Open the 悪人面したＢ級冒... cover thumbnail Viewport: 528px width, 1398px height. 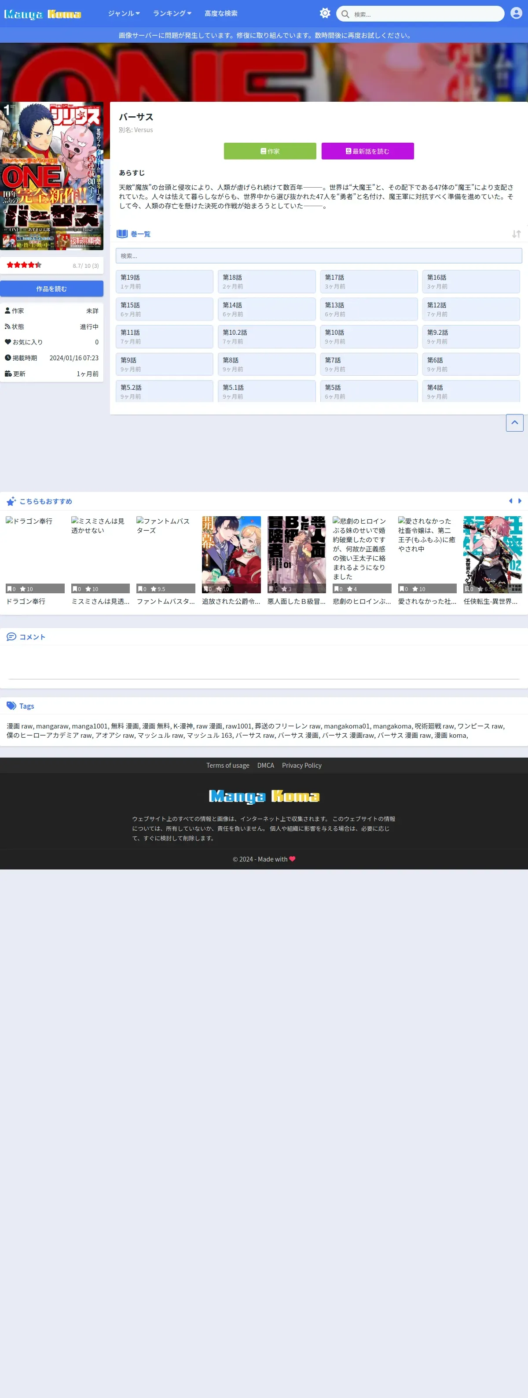[x=297, y=554]
